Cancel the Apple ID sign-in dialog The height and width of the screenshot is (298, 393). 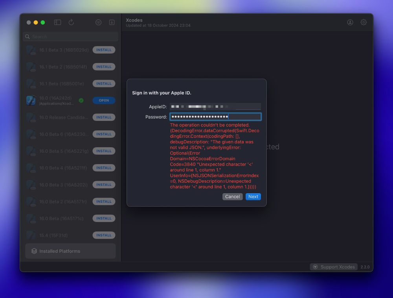click(232, 196)
